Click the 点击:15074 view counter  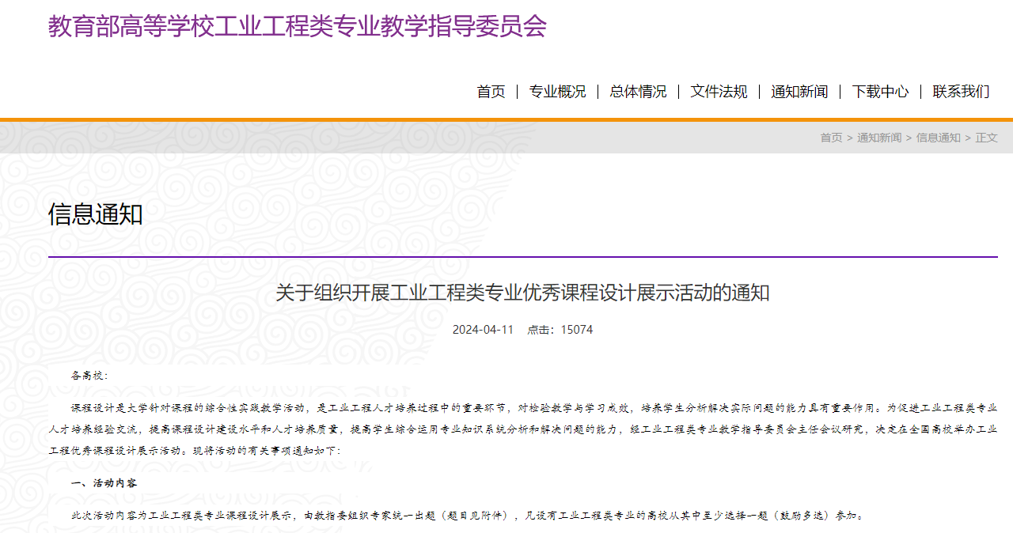560,330
